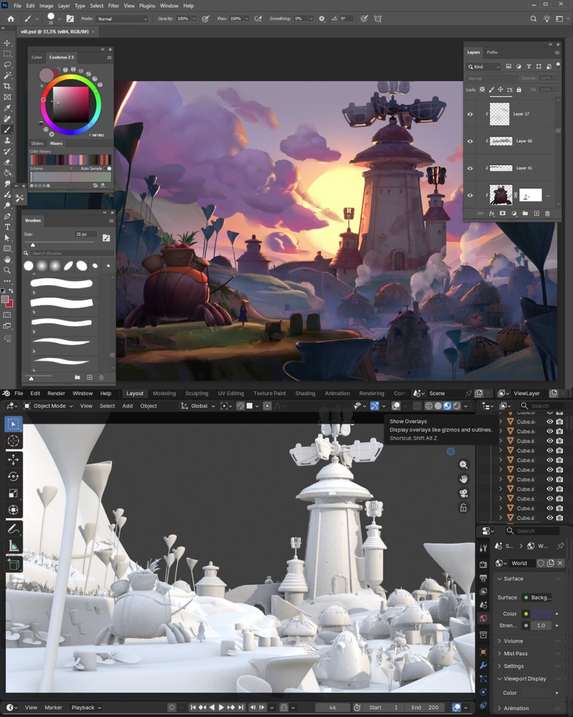
Task: Open the Modifiers wrench properties tab
Action: coord(483,666)
